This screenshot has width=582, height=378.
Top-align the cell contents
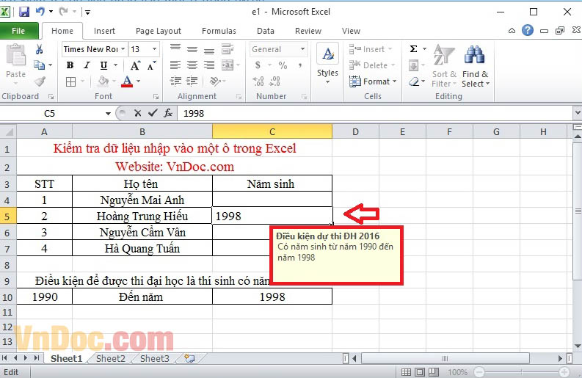coord(175,48)
